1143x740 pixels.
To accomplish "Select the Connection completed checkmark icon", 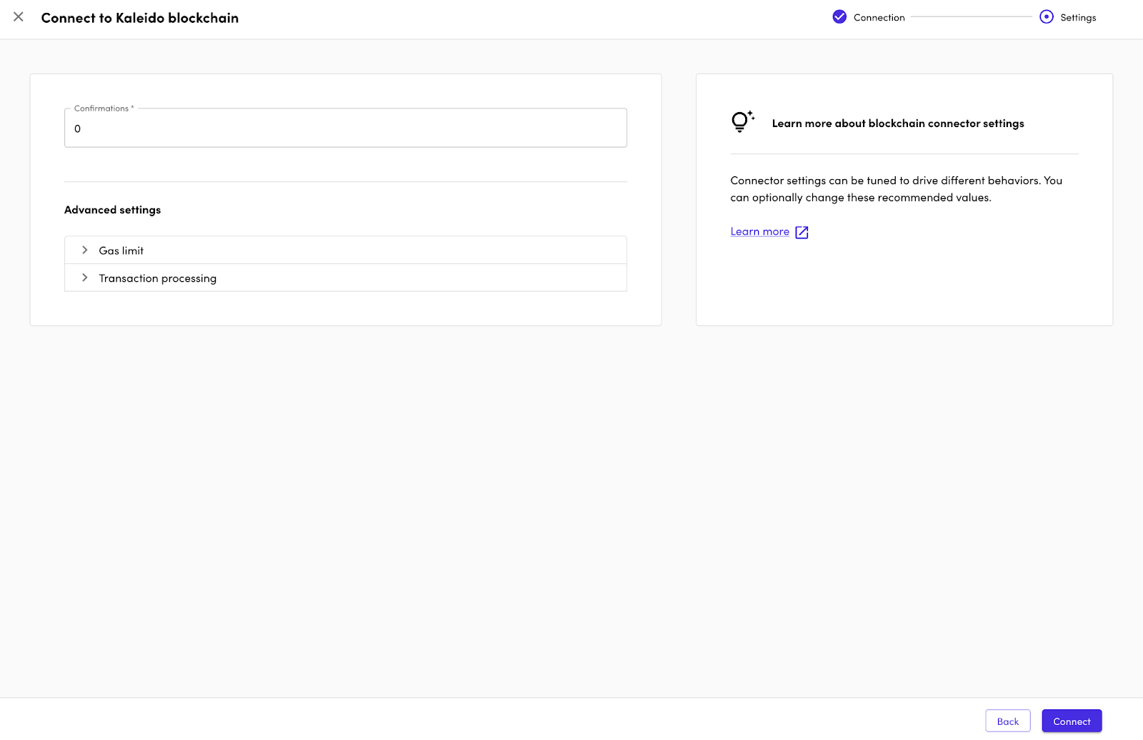I will point(839,16).
